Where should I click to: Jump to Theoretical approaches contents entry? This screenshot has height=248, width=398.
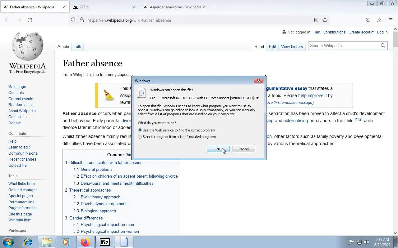[x=90, y=190]
